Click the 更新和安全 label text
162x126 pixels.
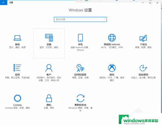80,105
